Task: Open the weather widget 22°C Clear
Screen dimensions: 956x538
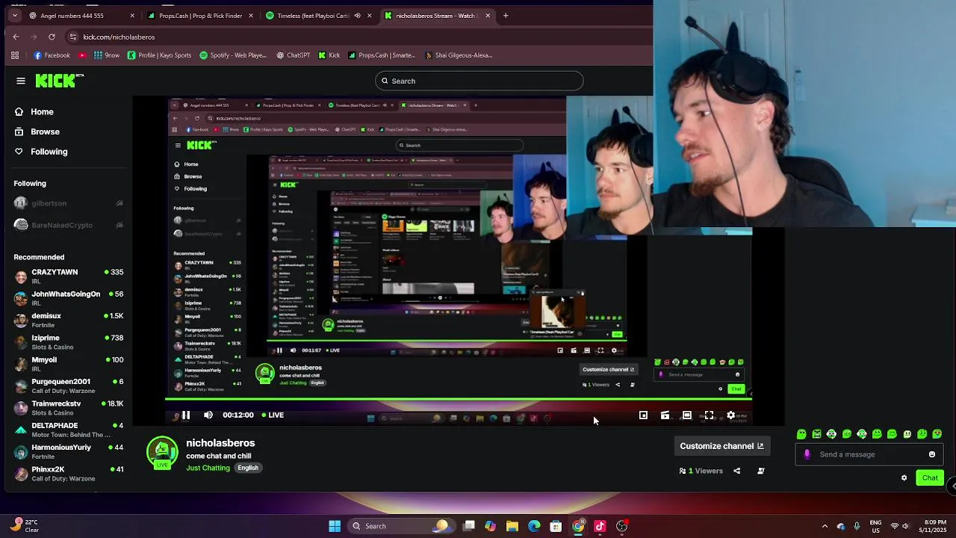Action: tap(25, 526)
